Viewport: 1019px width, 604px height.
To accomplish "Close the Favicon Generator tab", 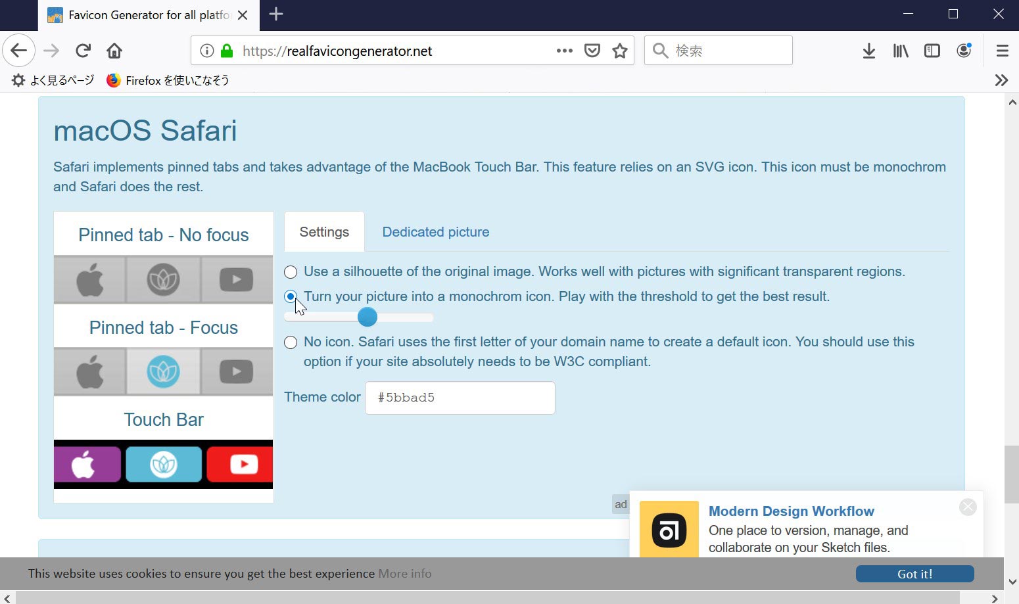I will click(243, 14).
